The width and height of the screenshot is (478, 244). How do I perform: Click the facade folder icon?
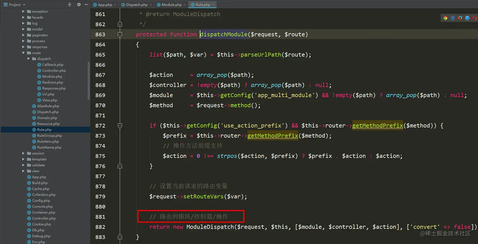coord(29,17)
